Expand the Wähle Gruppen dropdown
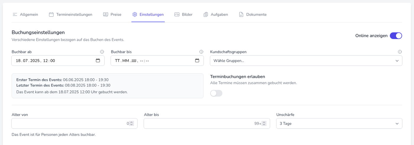414x145 pixels. tap(306, 61)
